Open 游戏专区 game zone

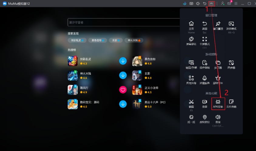(x=218, y=78)
